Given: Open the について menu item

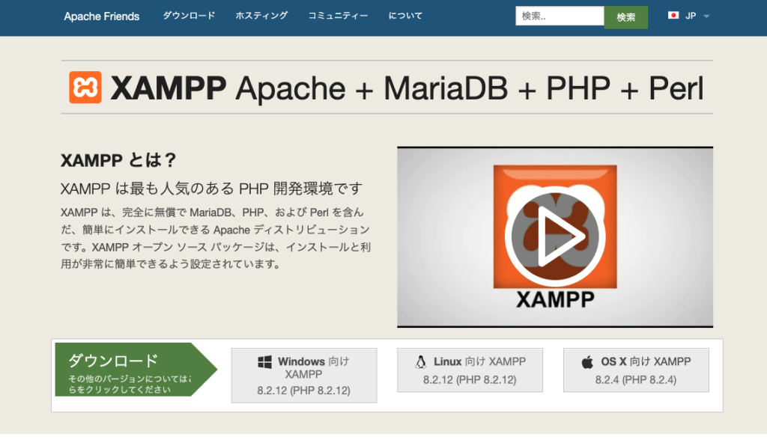Looking at the screenshot, I should [405, 16].
